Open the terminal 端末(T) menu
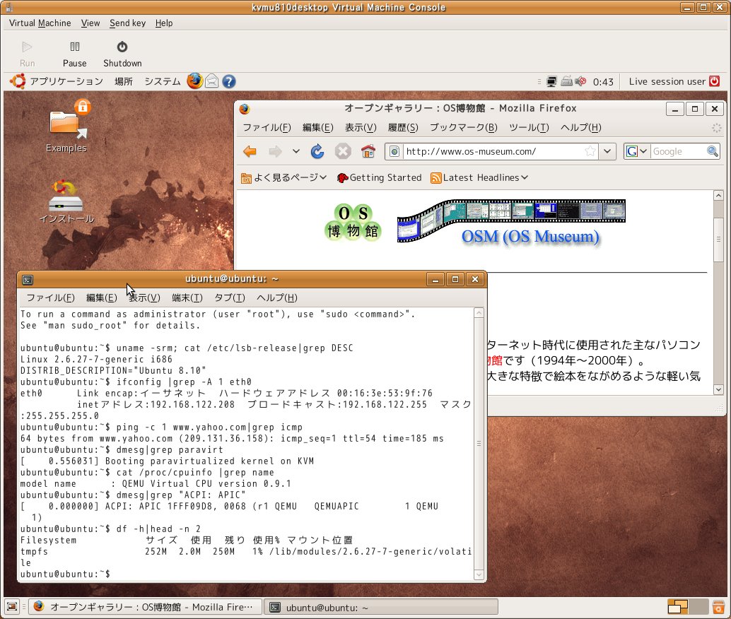Image resolution: width=731 pixels, height=619 pixels. click(187, 297)
